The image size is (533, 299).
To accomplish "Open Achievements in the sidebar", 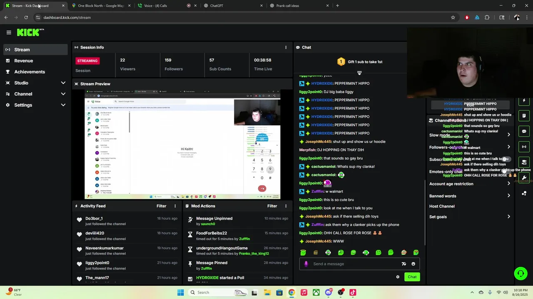I will coord(35,72).
